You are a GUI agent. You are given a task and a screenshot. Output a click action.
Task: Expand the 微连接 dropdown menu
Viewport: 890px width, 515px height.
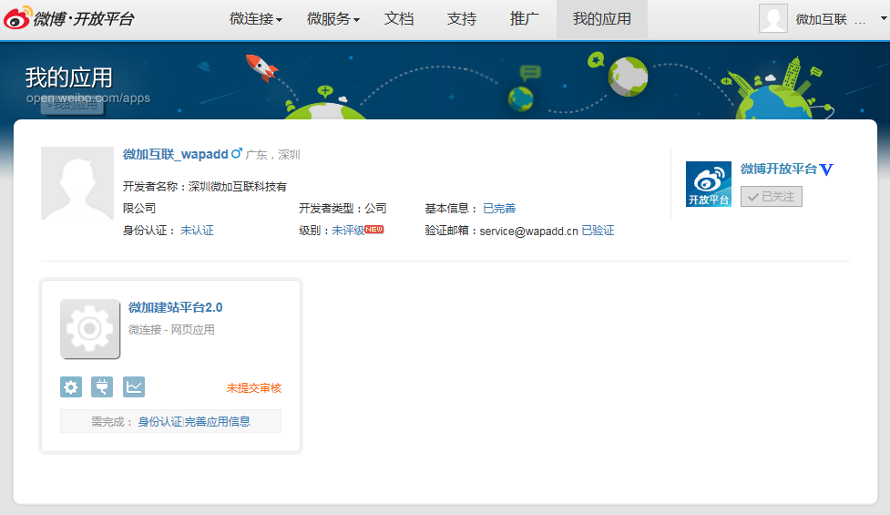pyautogui.click(x=256, y=19)
